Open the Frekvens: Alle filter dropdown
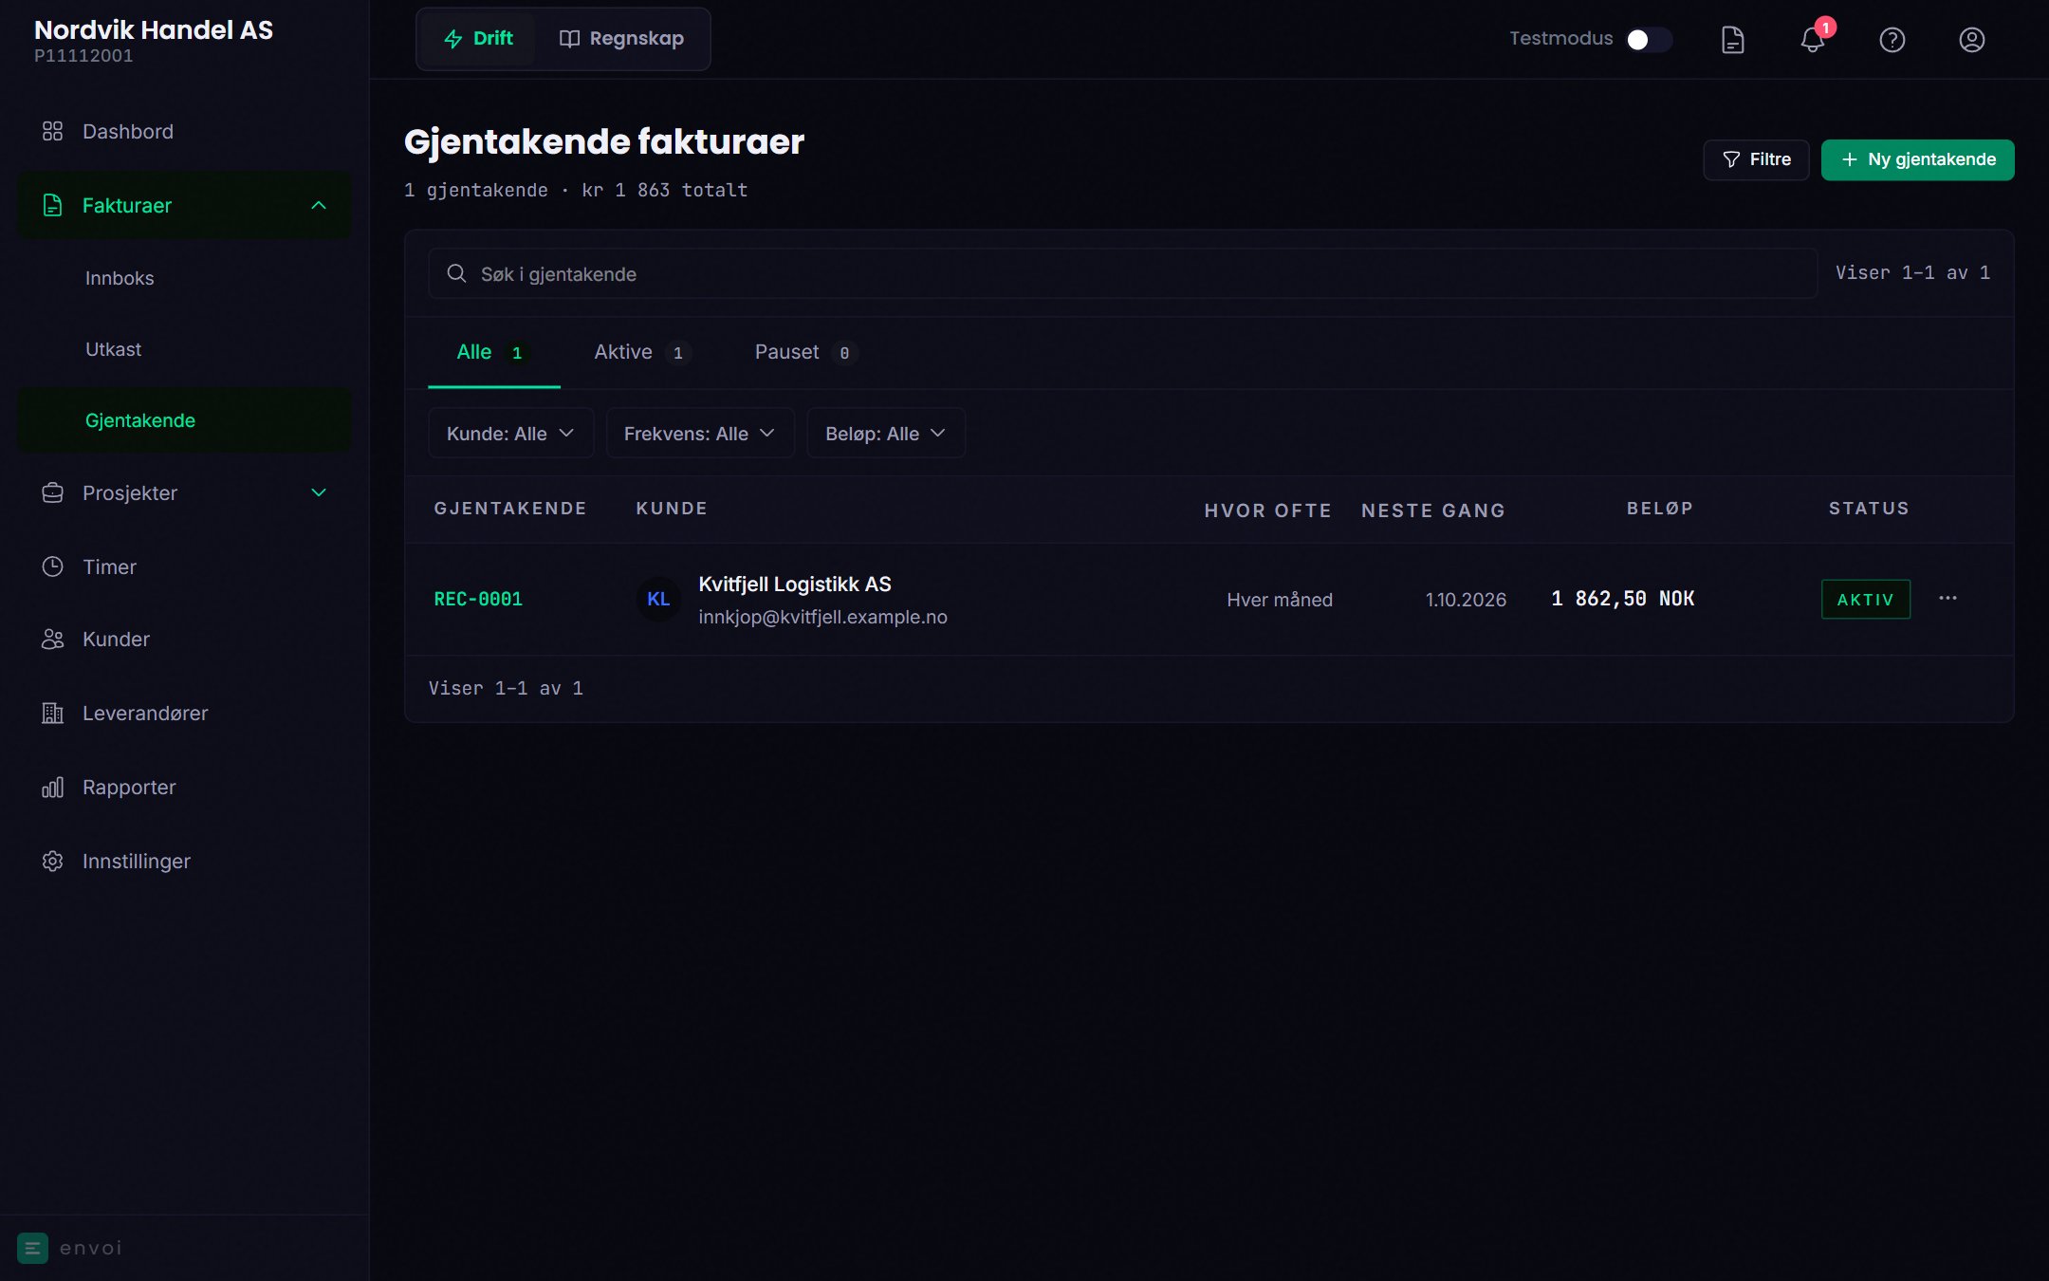 [700, 433]
